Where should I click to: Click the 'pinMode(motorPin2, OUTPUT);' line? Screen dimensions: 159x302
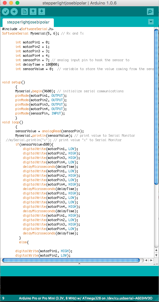(x=41, y=100)
